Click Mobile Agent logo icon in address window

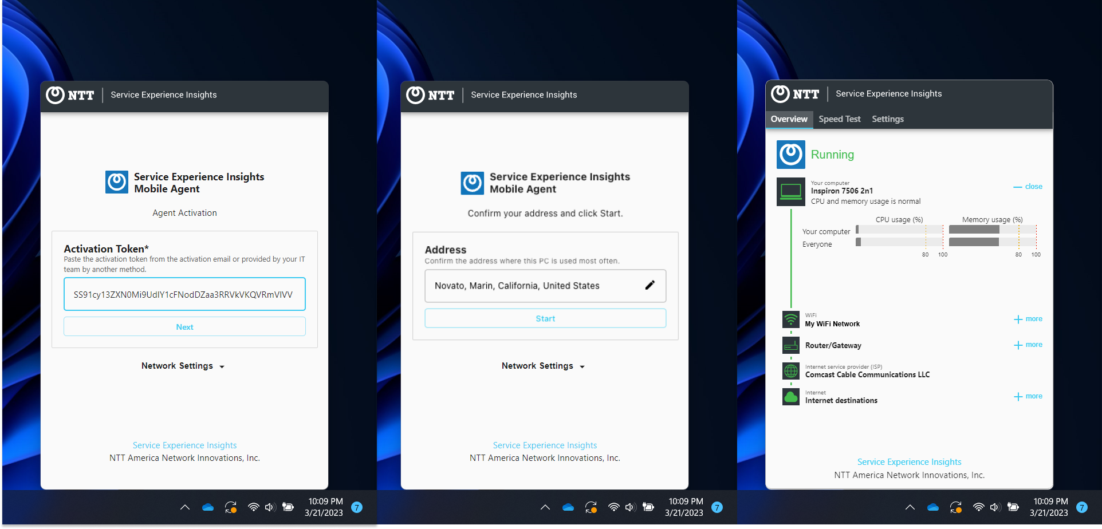(473, 183)
